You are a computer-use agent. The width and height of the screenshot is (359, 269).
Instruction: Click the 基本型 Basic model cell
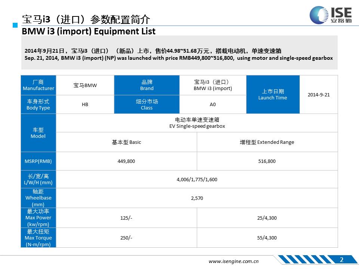pos(126,142)
